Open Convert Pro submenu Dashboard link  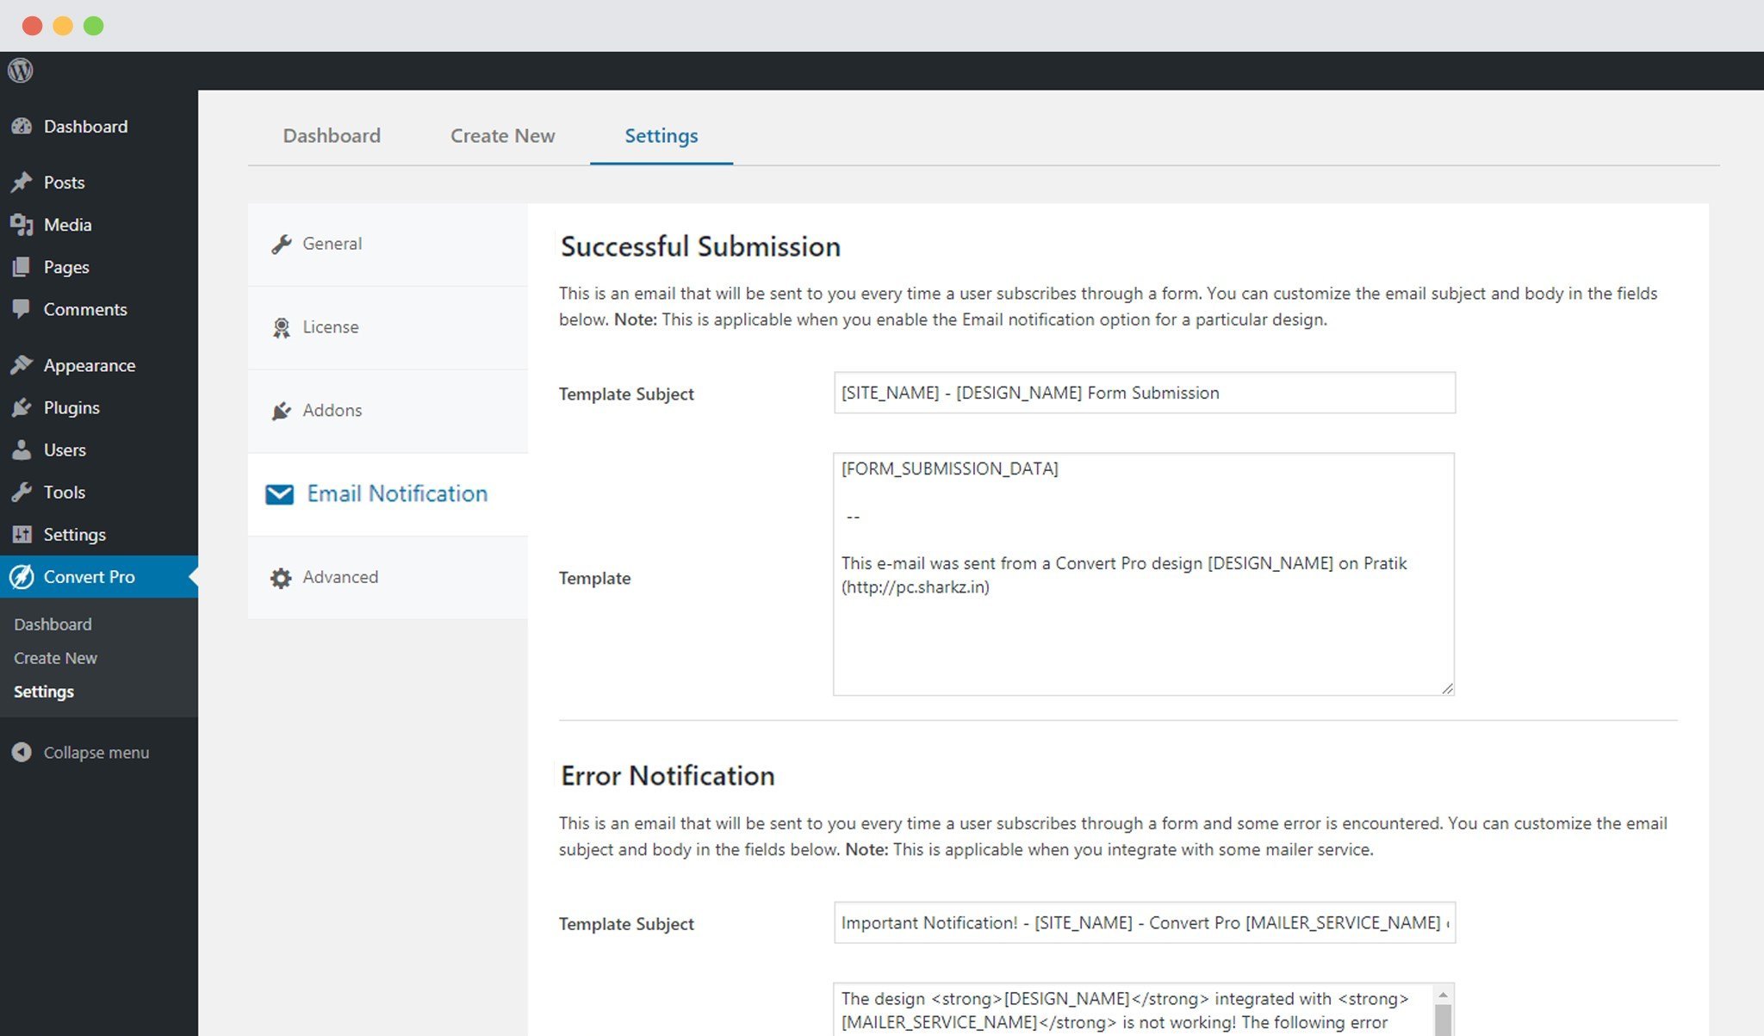click(53, 624)
